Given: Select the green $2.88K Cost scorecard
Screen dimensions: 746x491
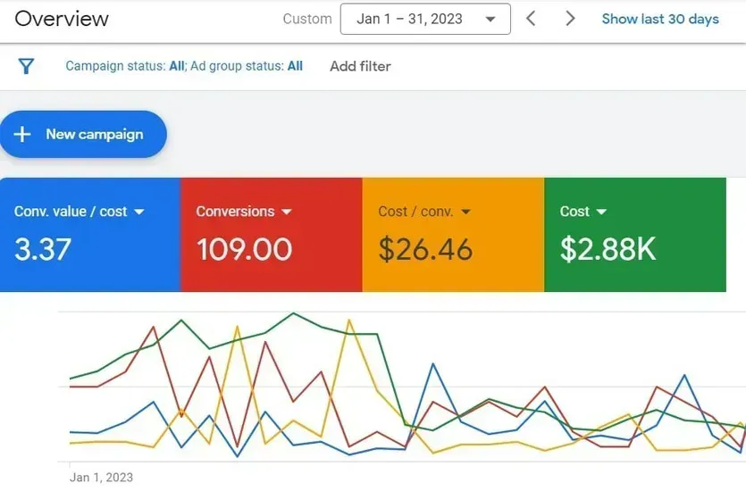Looking at the screenshot, I should click(x=635, y=235).
